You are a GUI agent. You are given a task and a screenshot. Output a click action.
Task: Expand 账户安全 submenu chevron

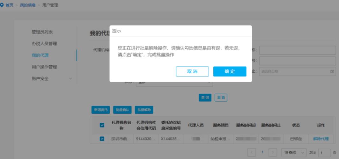[x=70, y=78]
